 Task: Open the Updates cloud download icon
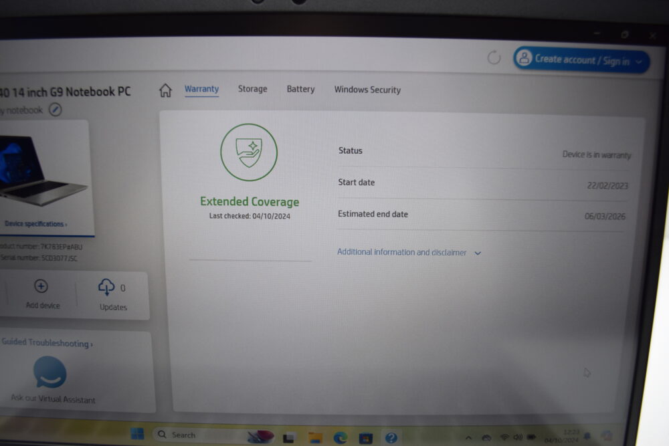click(x=106, y=288)
